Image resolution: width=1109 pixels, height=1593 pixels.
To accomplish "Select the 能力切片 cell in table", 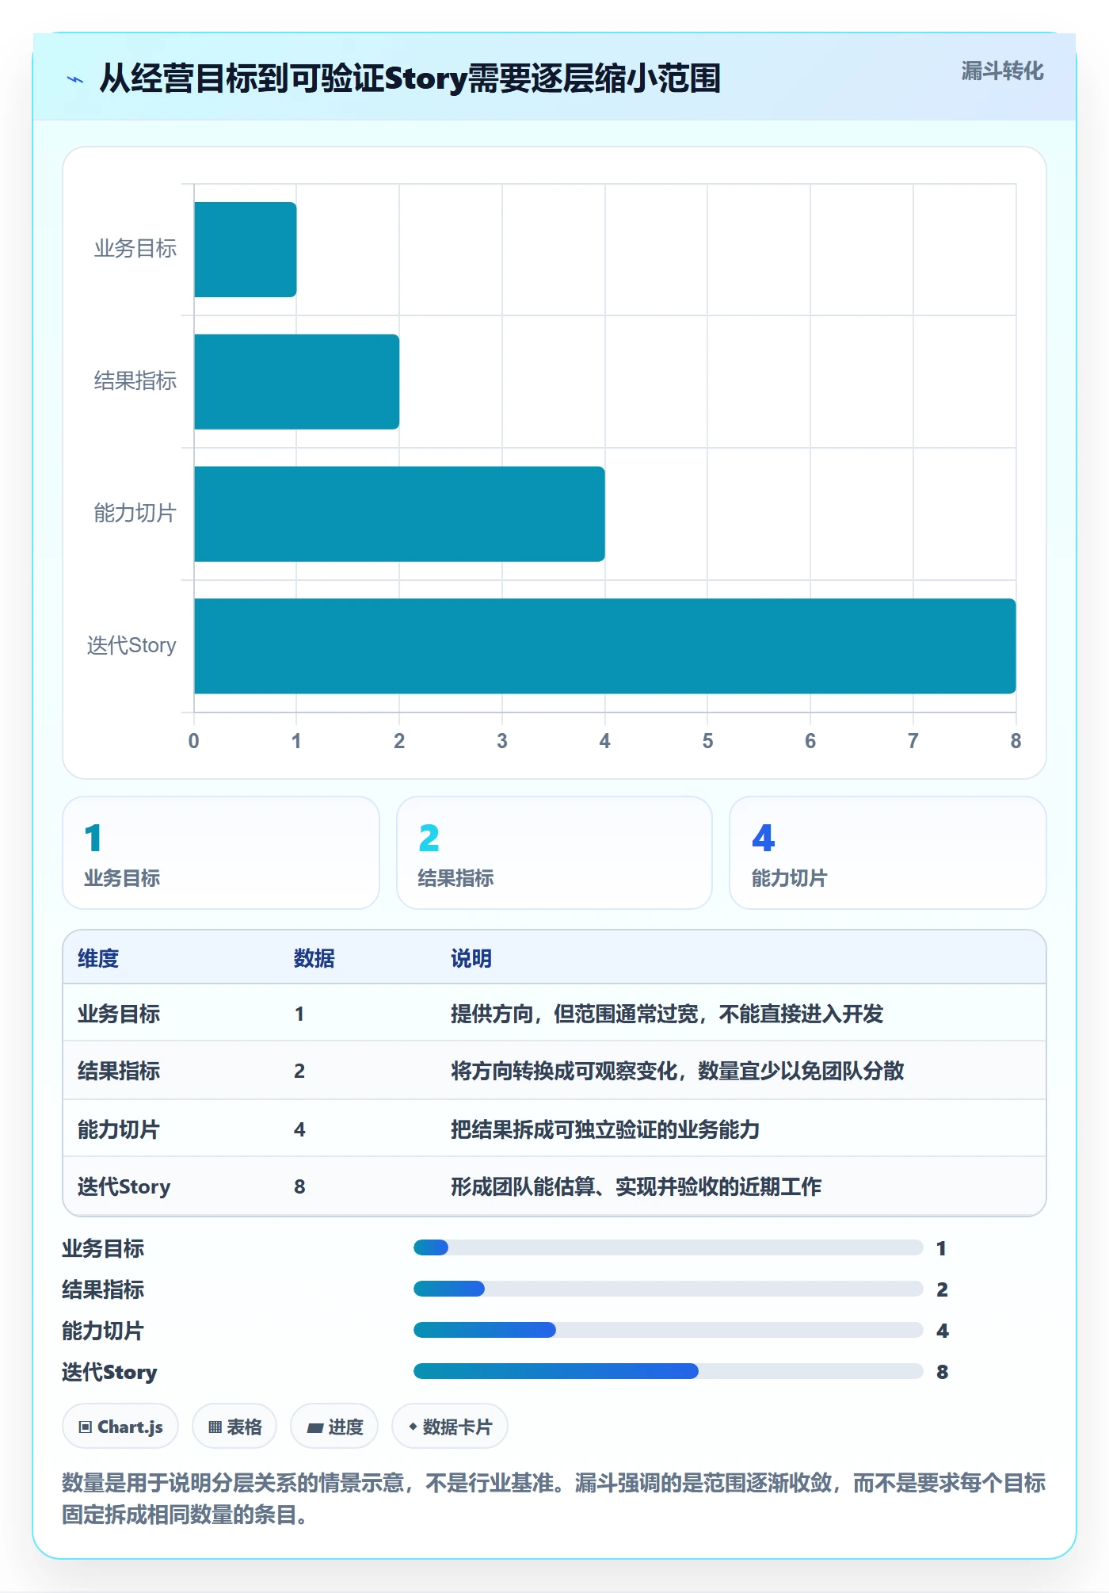I will coord(119,1129).
